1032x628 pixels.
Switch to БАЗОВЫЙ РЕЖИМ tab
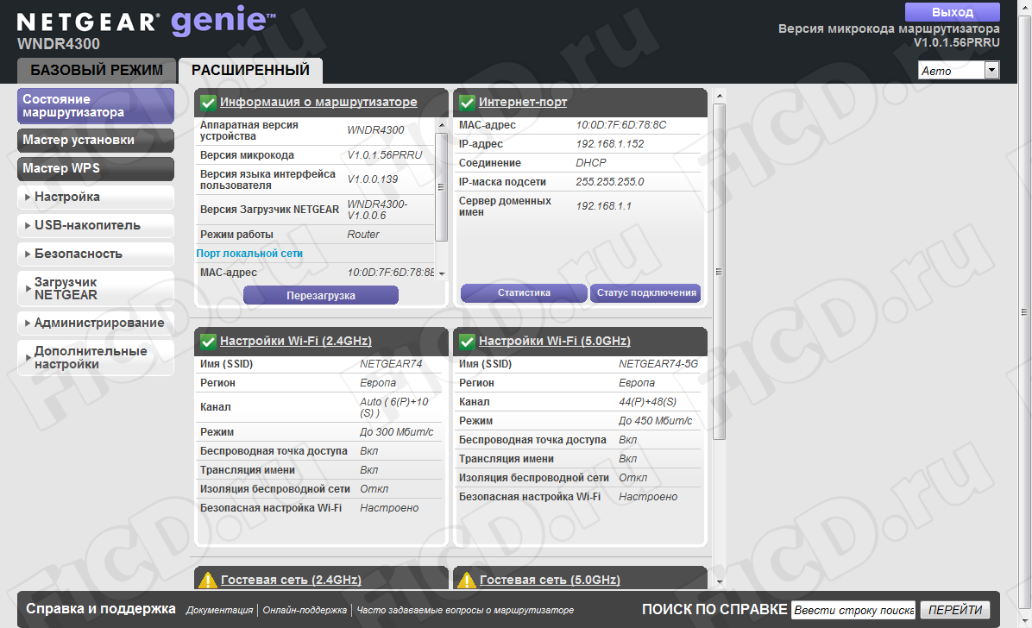tap(96, 71)
